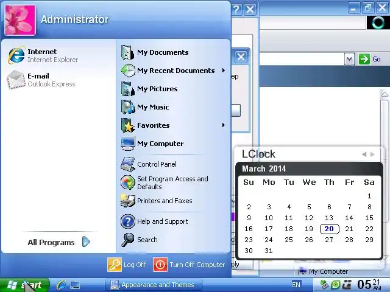Screen dimensions: 390x292
Task: Select March 30 in the calendar
Action: (249, 251)
